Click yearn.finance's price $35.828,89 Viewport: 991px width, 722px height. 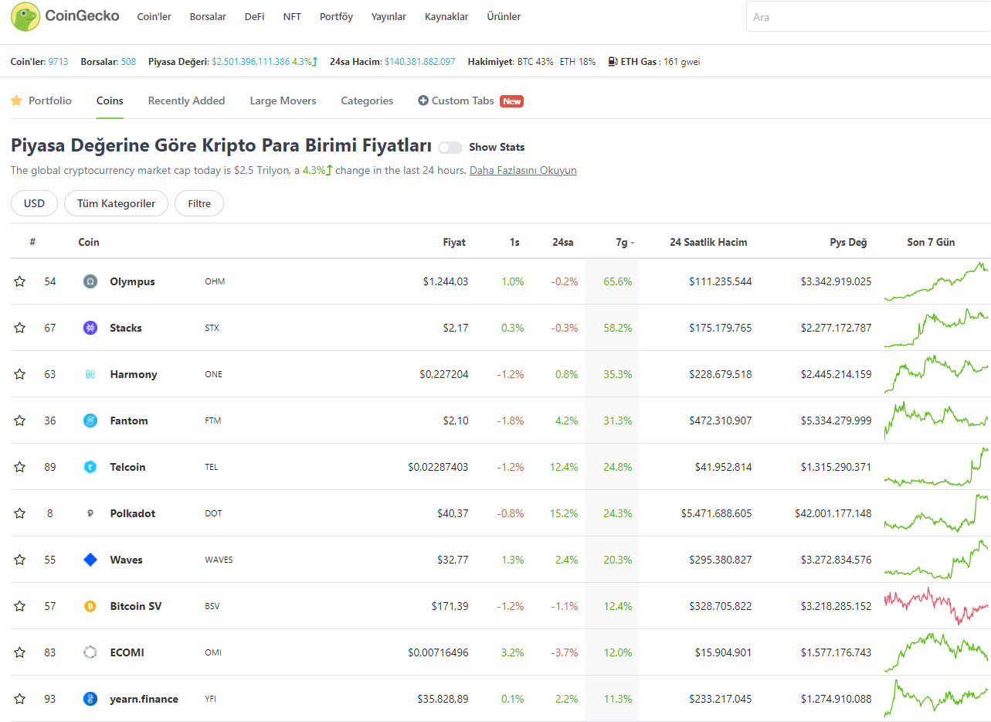(443, 699)
